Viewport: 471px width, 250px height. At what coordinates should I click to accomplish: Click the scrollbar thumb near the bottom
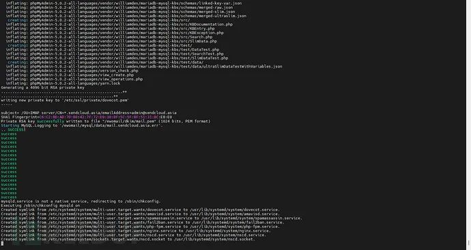point(468,242)
